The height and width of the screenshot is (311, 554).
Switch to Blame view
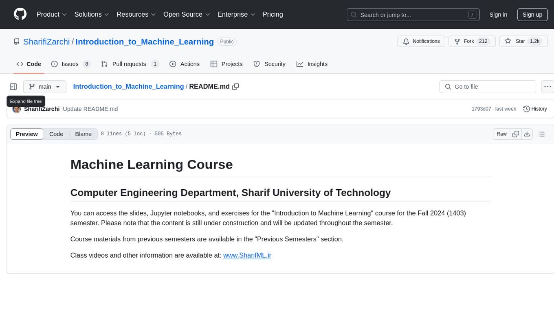84,134
